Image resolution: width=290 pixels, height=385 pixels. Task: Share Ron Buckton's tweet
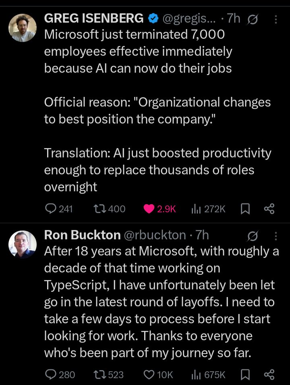coord(269,375)
